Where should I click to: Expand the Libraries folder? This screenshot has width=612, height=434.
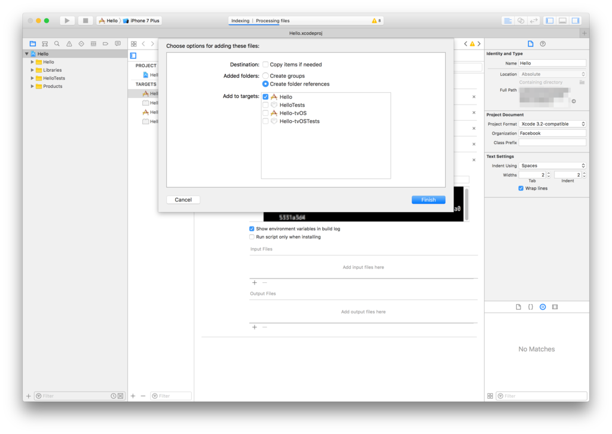point(32,71)
